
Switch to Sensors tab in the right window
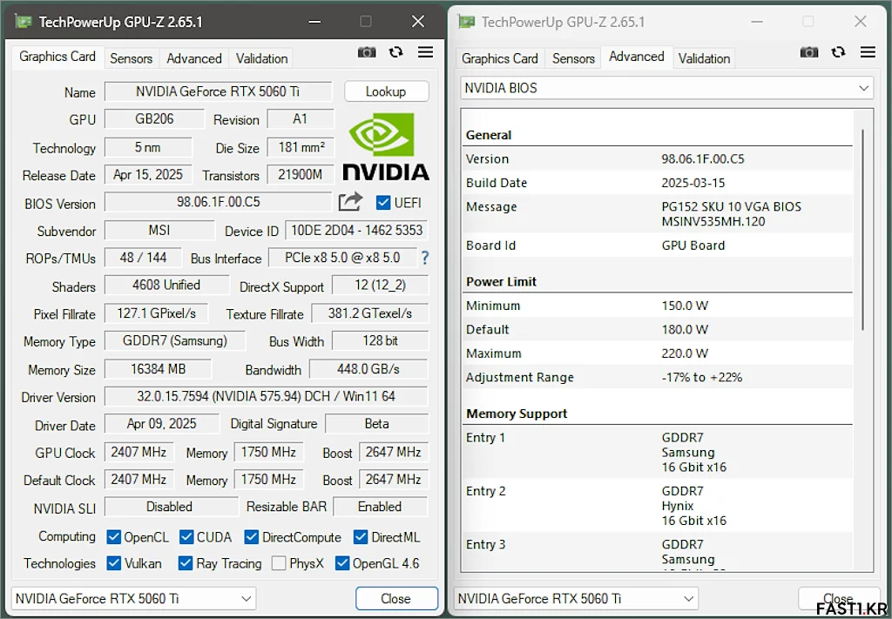pyautogui.click(x=573, y=58)
